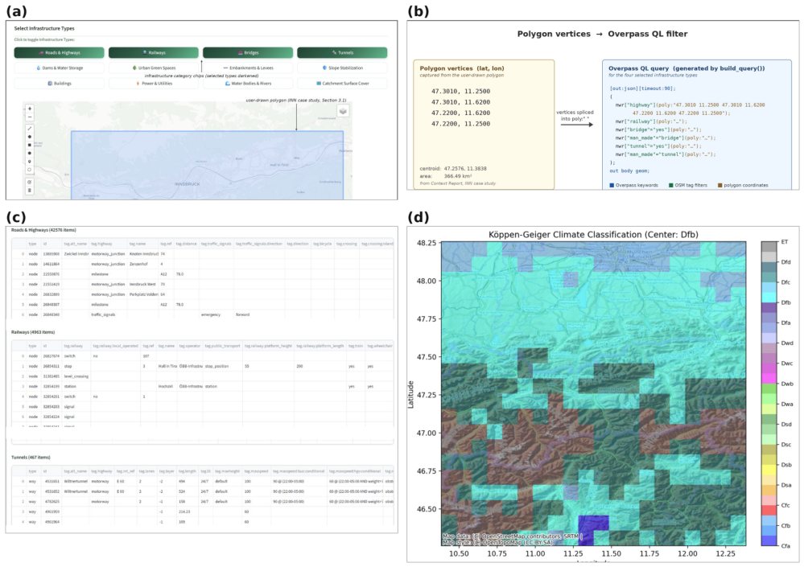
Task: Click the polygon coordinates legend swatch
Action: (720, 186)
